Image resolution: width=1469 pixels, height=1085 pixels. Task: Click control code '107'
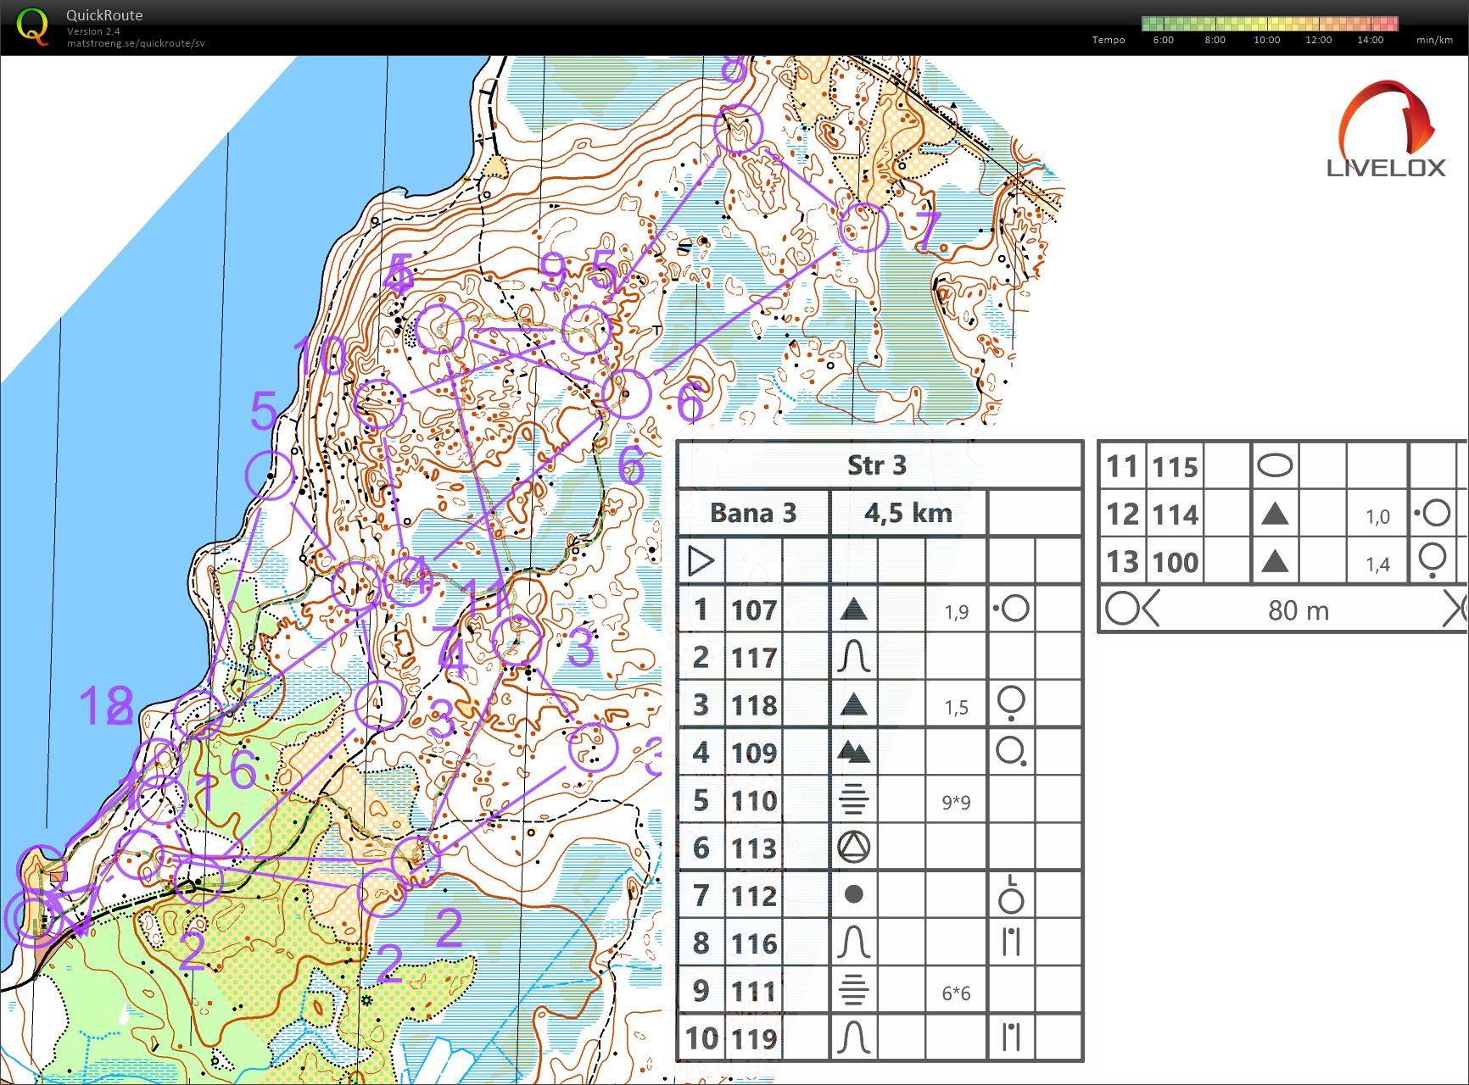754,609
